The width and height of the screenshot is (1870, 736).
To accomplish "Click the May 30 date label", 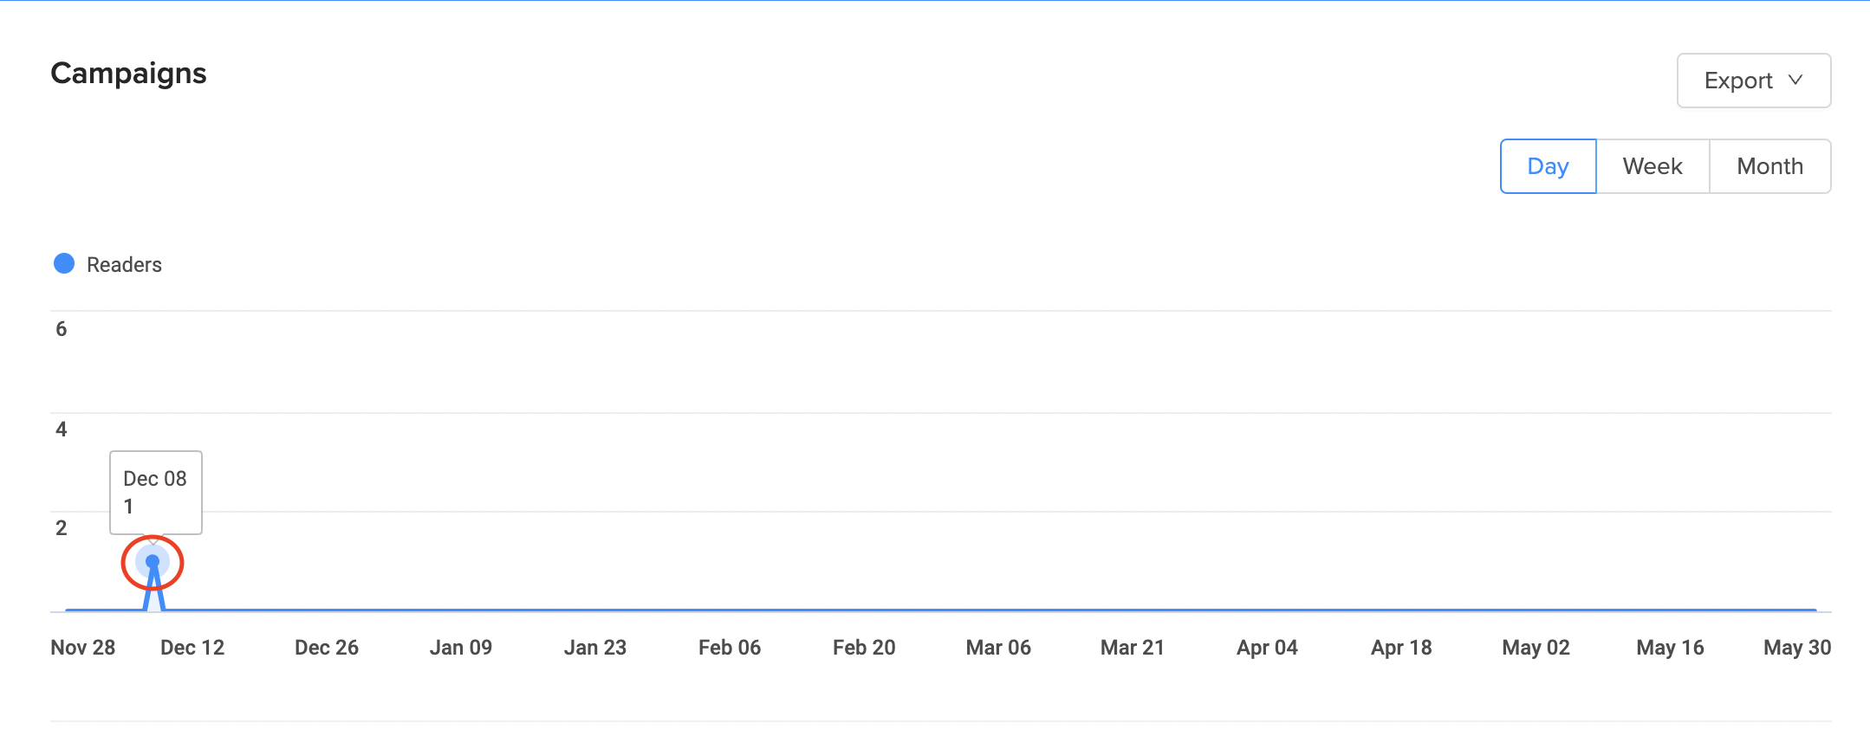I will point(1797,648).
